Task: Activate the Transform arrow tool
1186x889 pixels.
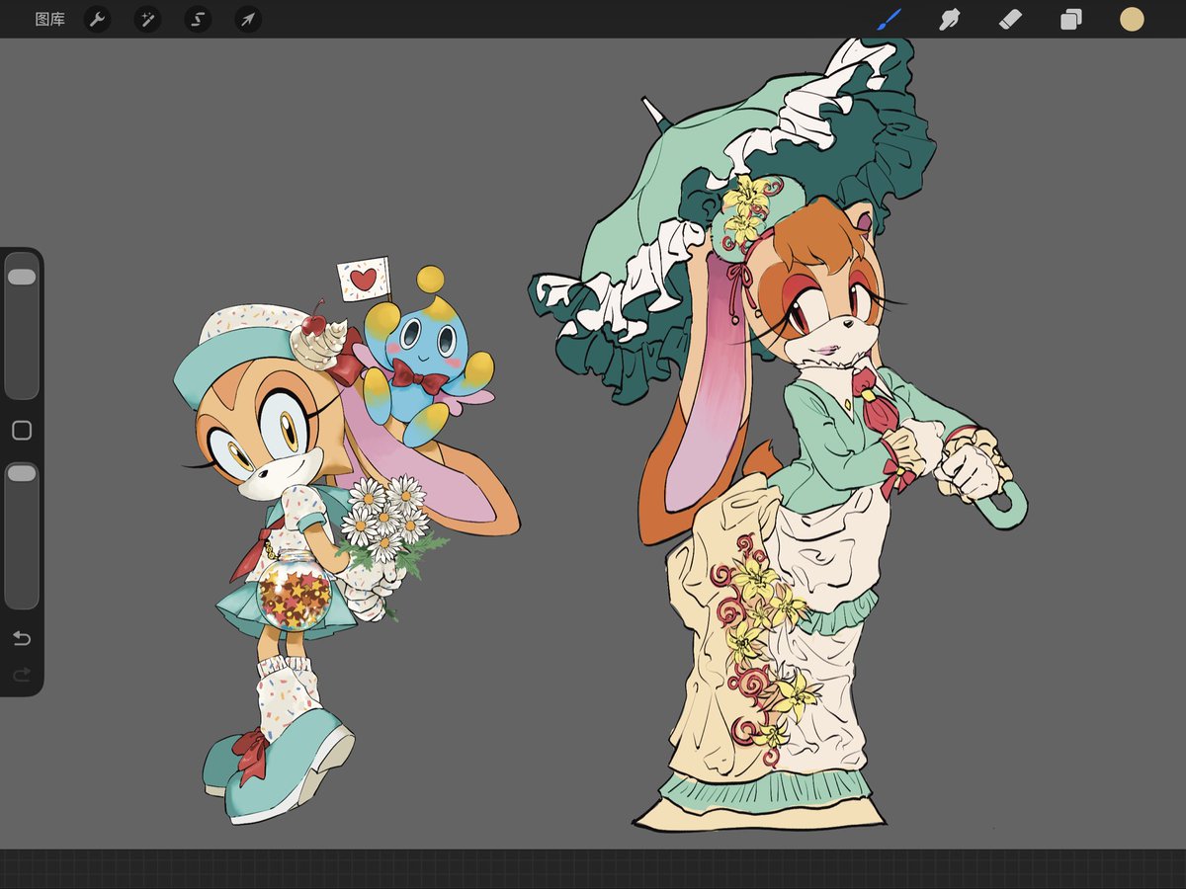Action: 248,19
